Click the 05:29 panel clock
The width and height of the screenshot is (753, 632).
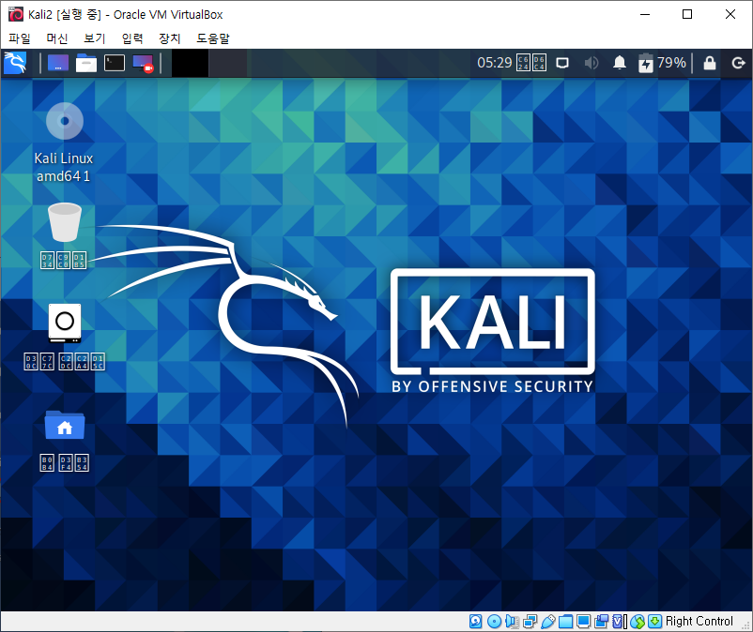click(494, 63)
